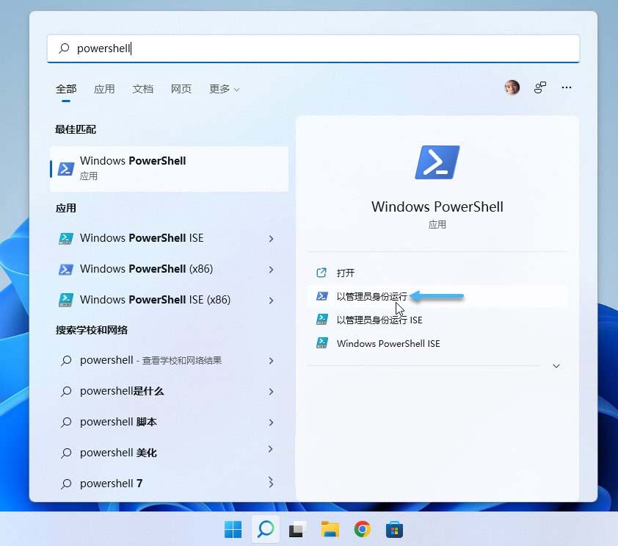Click the user profile avatar
This screenshot has height=546, width=618.
click(x=512, y=87)
